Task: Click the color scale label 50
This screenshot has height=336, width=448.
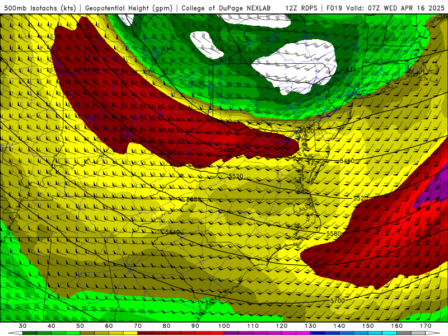Action: (80, 326)
